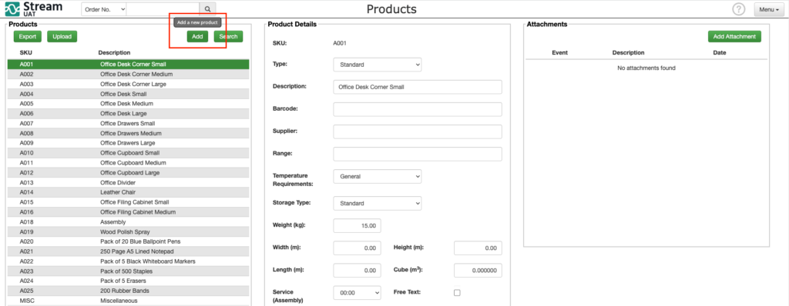Click the attachments Description column header
Viewport: 789px width, 306px height.
click(628, 53)
